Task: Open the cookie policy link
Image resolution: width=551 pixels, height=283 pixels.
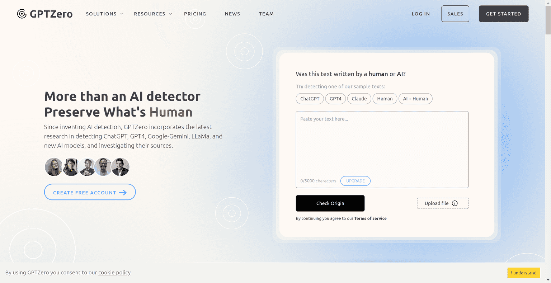Action: point(114,273)
